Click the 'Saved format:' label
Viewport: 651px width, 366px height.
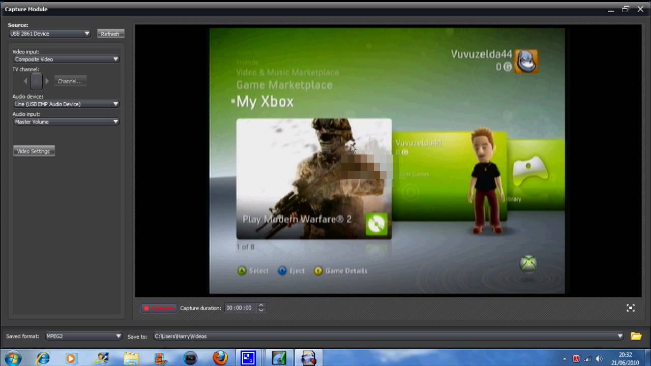[x=22, y=336]
